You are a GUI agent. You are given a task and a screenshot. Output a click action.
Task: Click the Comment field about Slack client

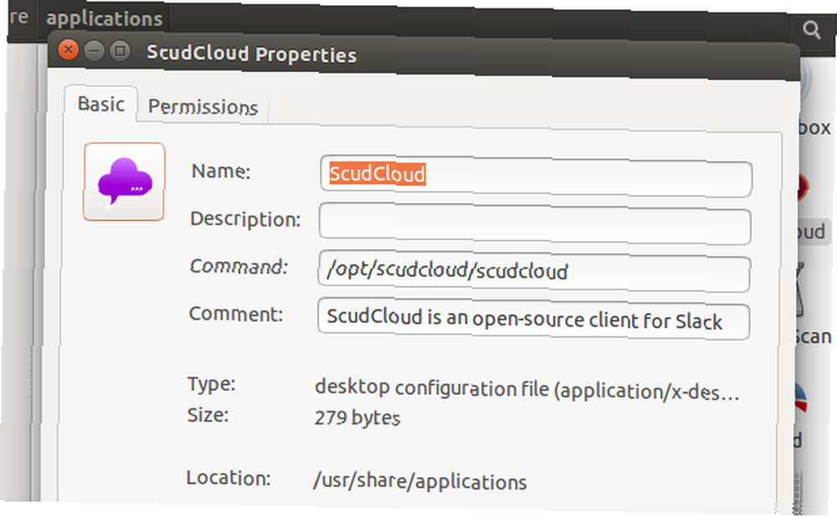(534, 319)
